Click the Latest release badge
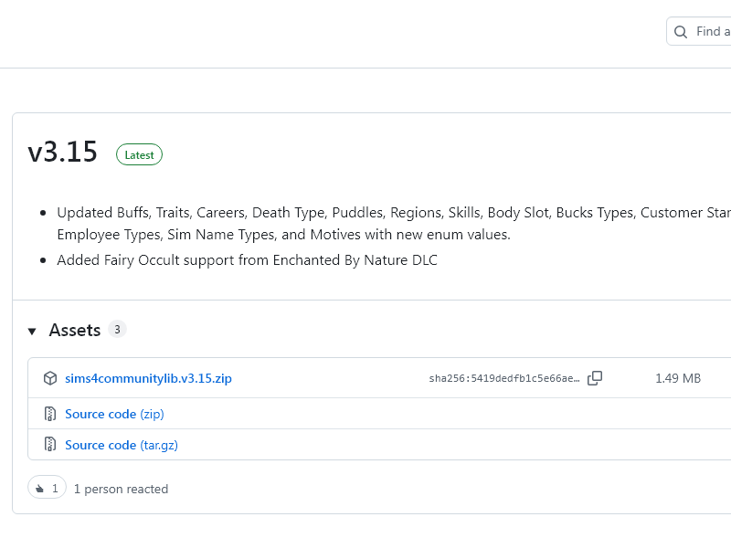Image resolution: width=731 pixels, height=538 pixels. pyautogui.click(x=139, y=154)
